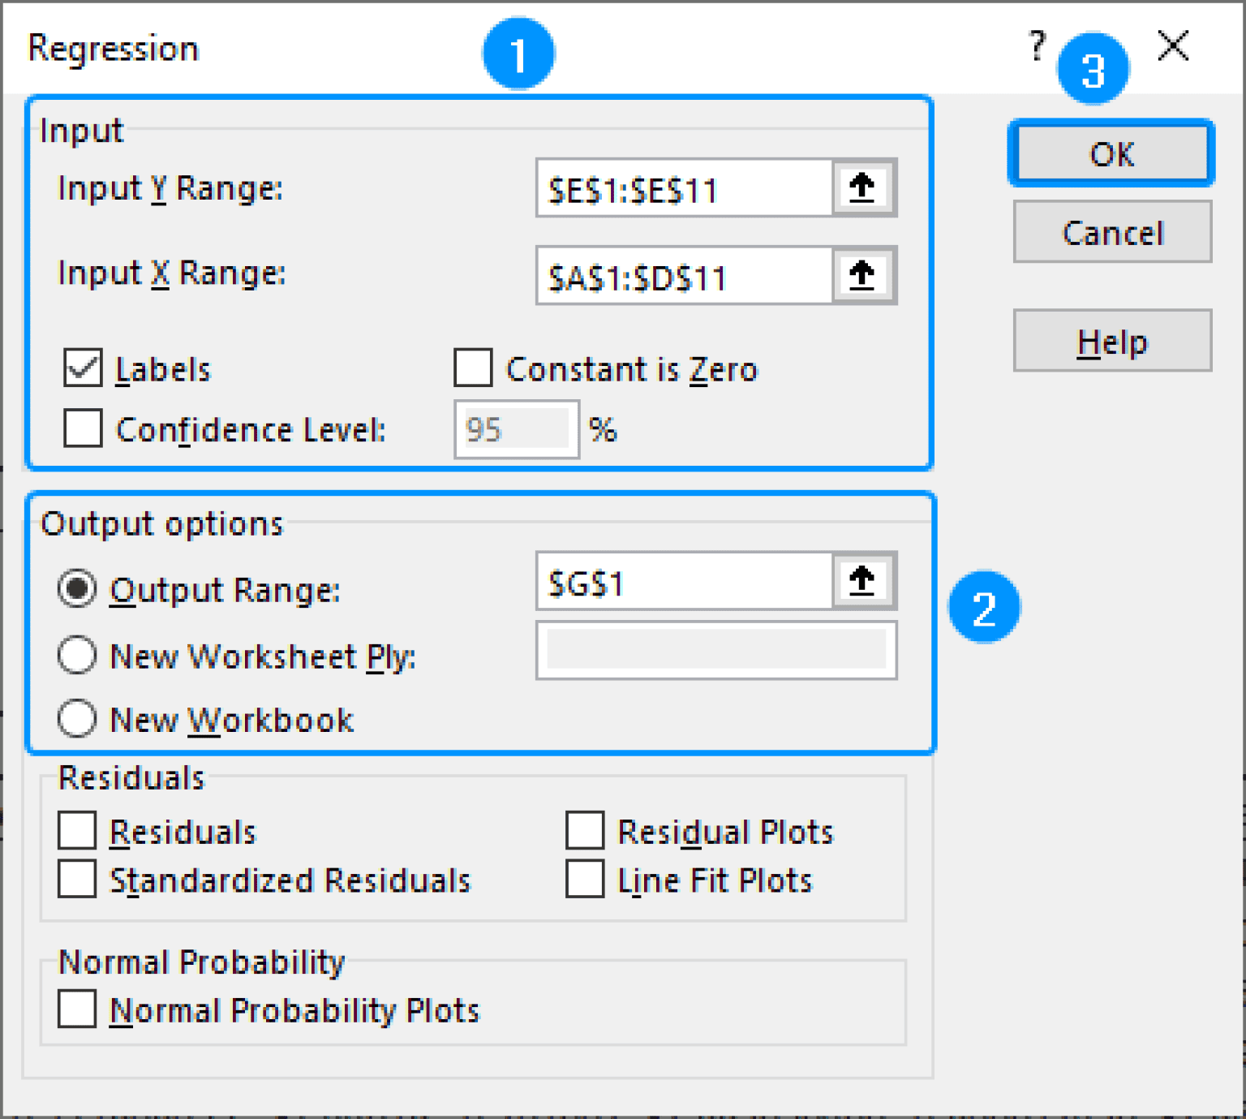
Task: Click the Input Y Range selector icon
Action: pos(863,188)
